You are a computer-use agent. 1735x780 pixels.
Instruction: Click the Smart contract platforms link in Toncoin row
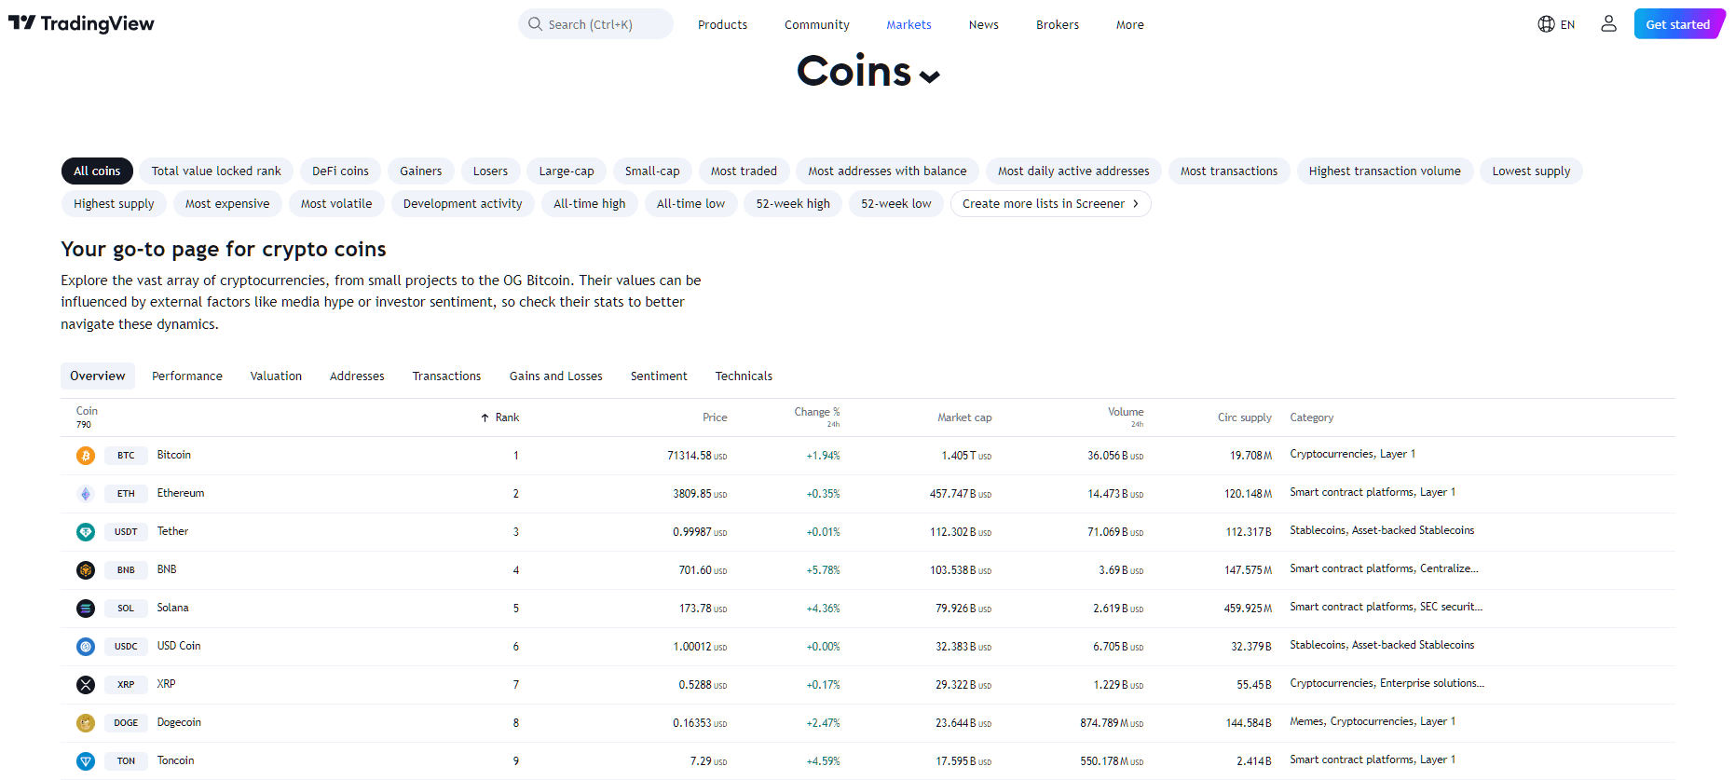(1352, 759)
